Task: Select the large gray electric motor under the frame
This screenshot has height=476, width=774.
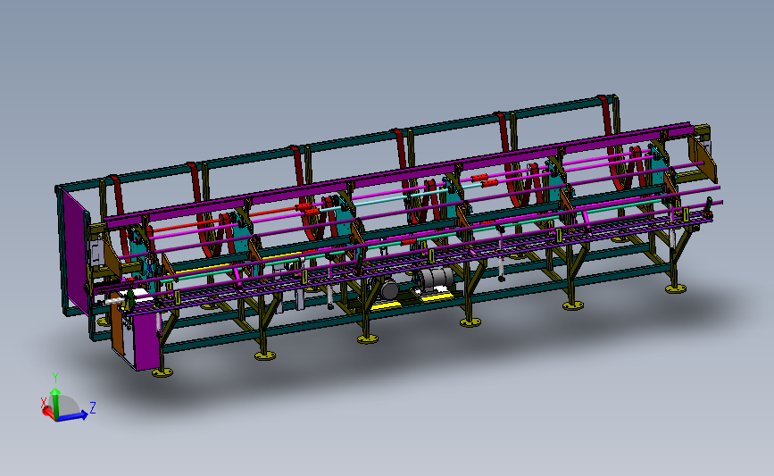Action: click(435, 279)
